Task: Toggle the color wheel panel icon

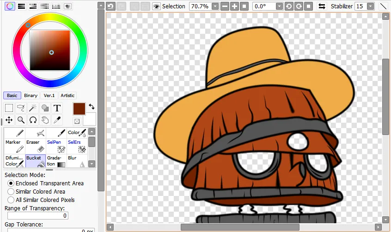Action: click(x=10, y=6)
